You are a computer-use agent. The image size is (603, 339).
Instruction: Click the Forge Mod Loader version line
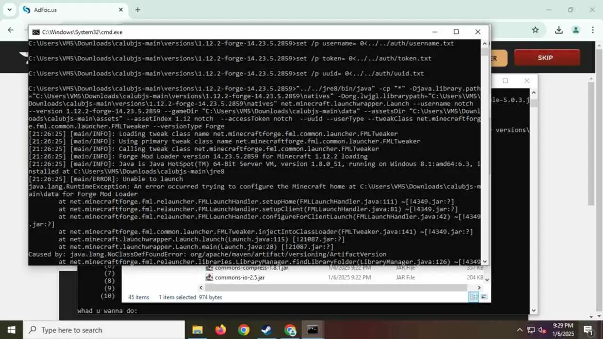(198, 156)
